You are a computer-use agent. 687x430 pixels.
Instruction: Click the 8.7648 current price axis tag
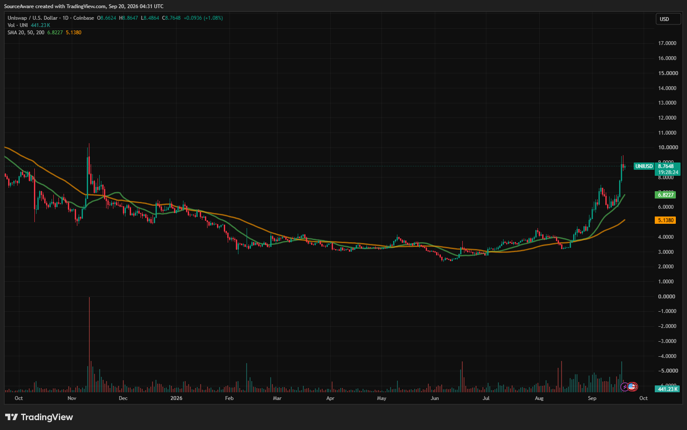point(666,166)
